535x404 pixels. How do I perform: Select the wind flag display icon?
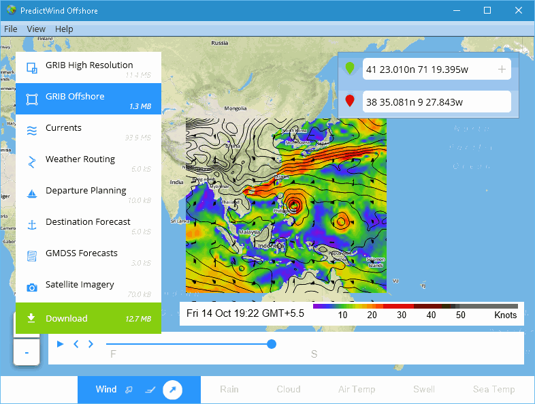click(129, 390)
